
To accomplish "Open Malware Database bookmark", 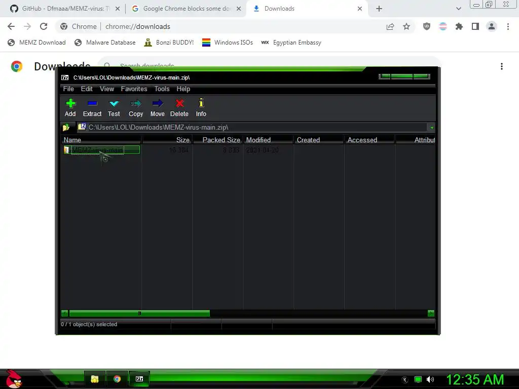I will 105,43.
